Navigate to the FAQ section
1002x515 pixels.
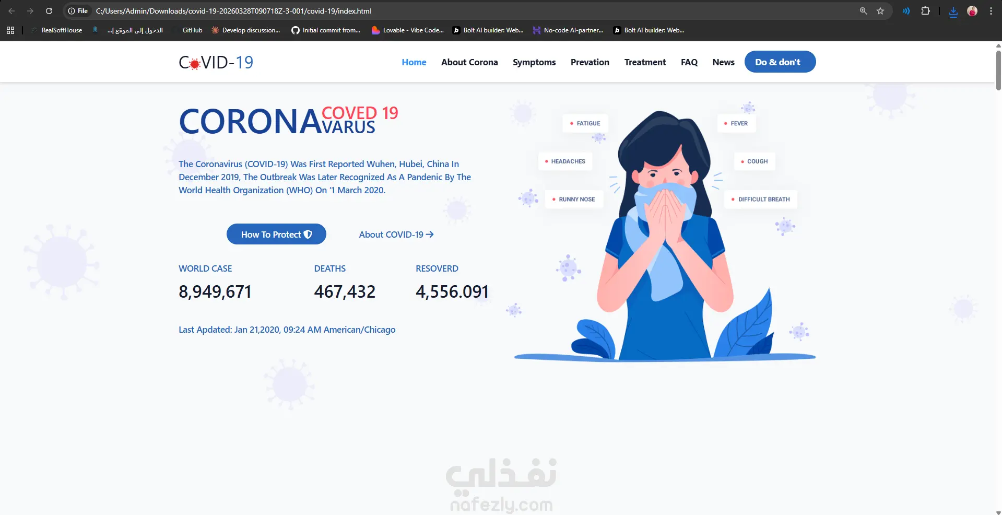click(x=689, y=62)
